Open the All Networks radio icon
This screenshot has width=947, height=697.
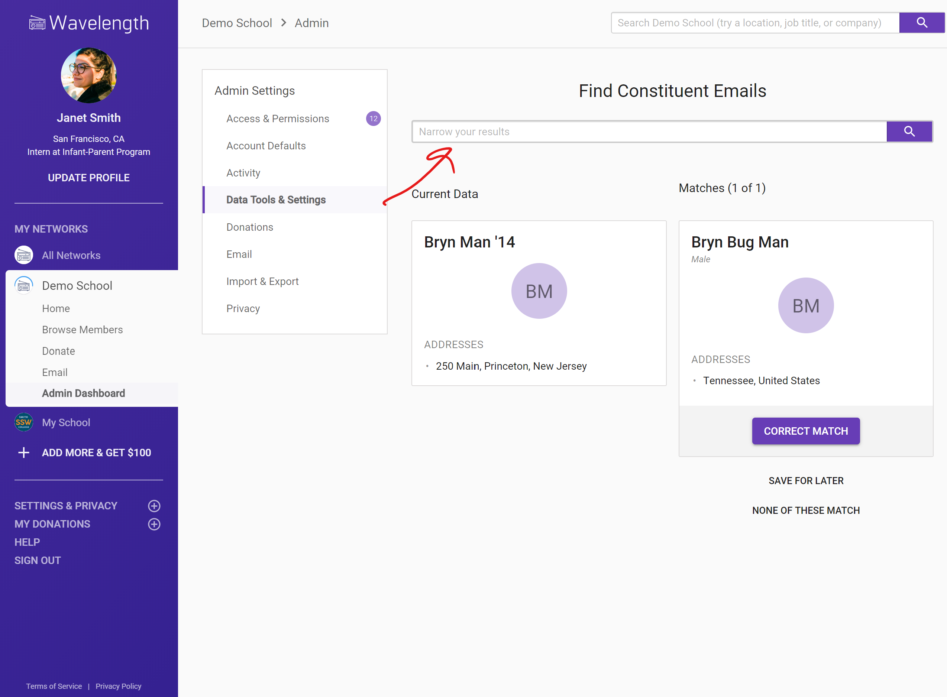(x=24, y=255)
